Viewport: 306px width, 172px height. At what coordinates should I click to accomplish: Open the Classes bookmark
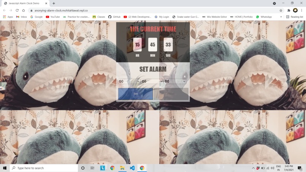pos(99,17)
